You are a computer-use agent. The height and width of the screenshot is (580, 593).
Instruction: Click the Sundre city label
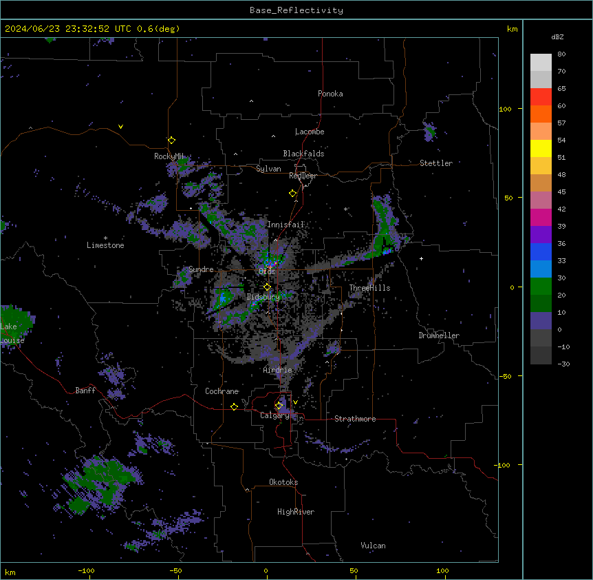(201, 269)
